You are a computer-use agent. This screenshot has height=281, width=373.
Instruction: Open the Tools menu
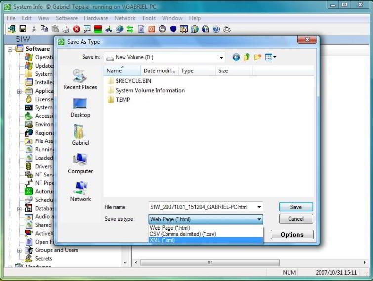point(149,18)
